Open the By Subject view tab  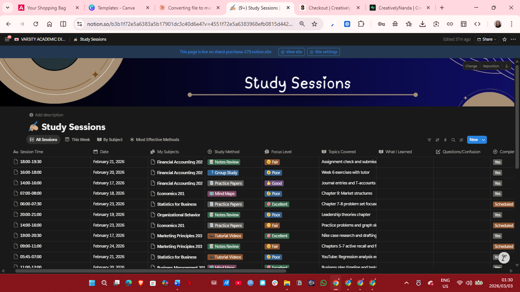(x=110, y=140)
